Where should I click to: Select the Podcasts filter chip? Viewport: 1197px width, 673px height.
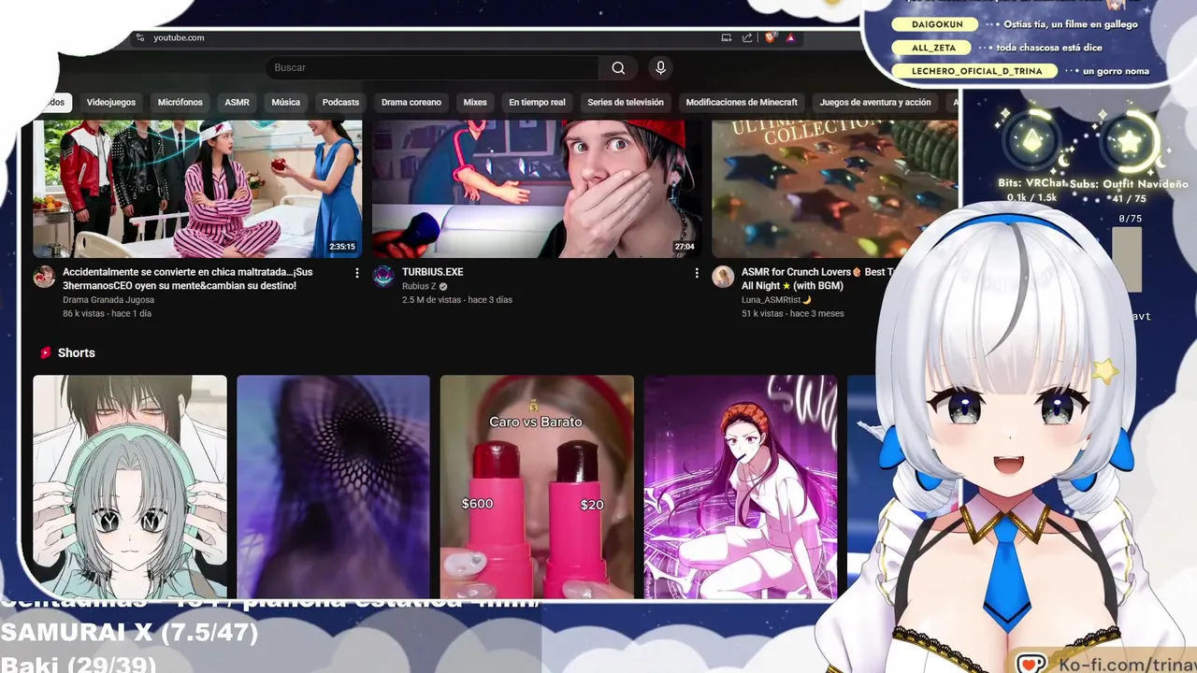pyautogui.click(x=340, y=102)
